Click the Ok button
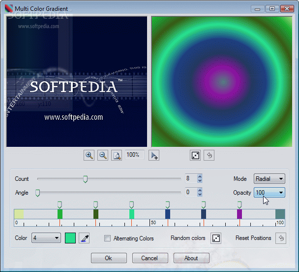 click(109, 258)
